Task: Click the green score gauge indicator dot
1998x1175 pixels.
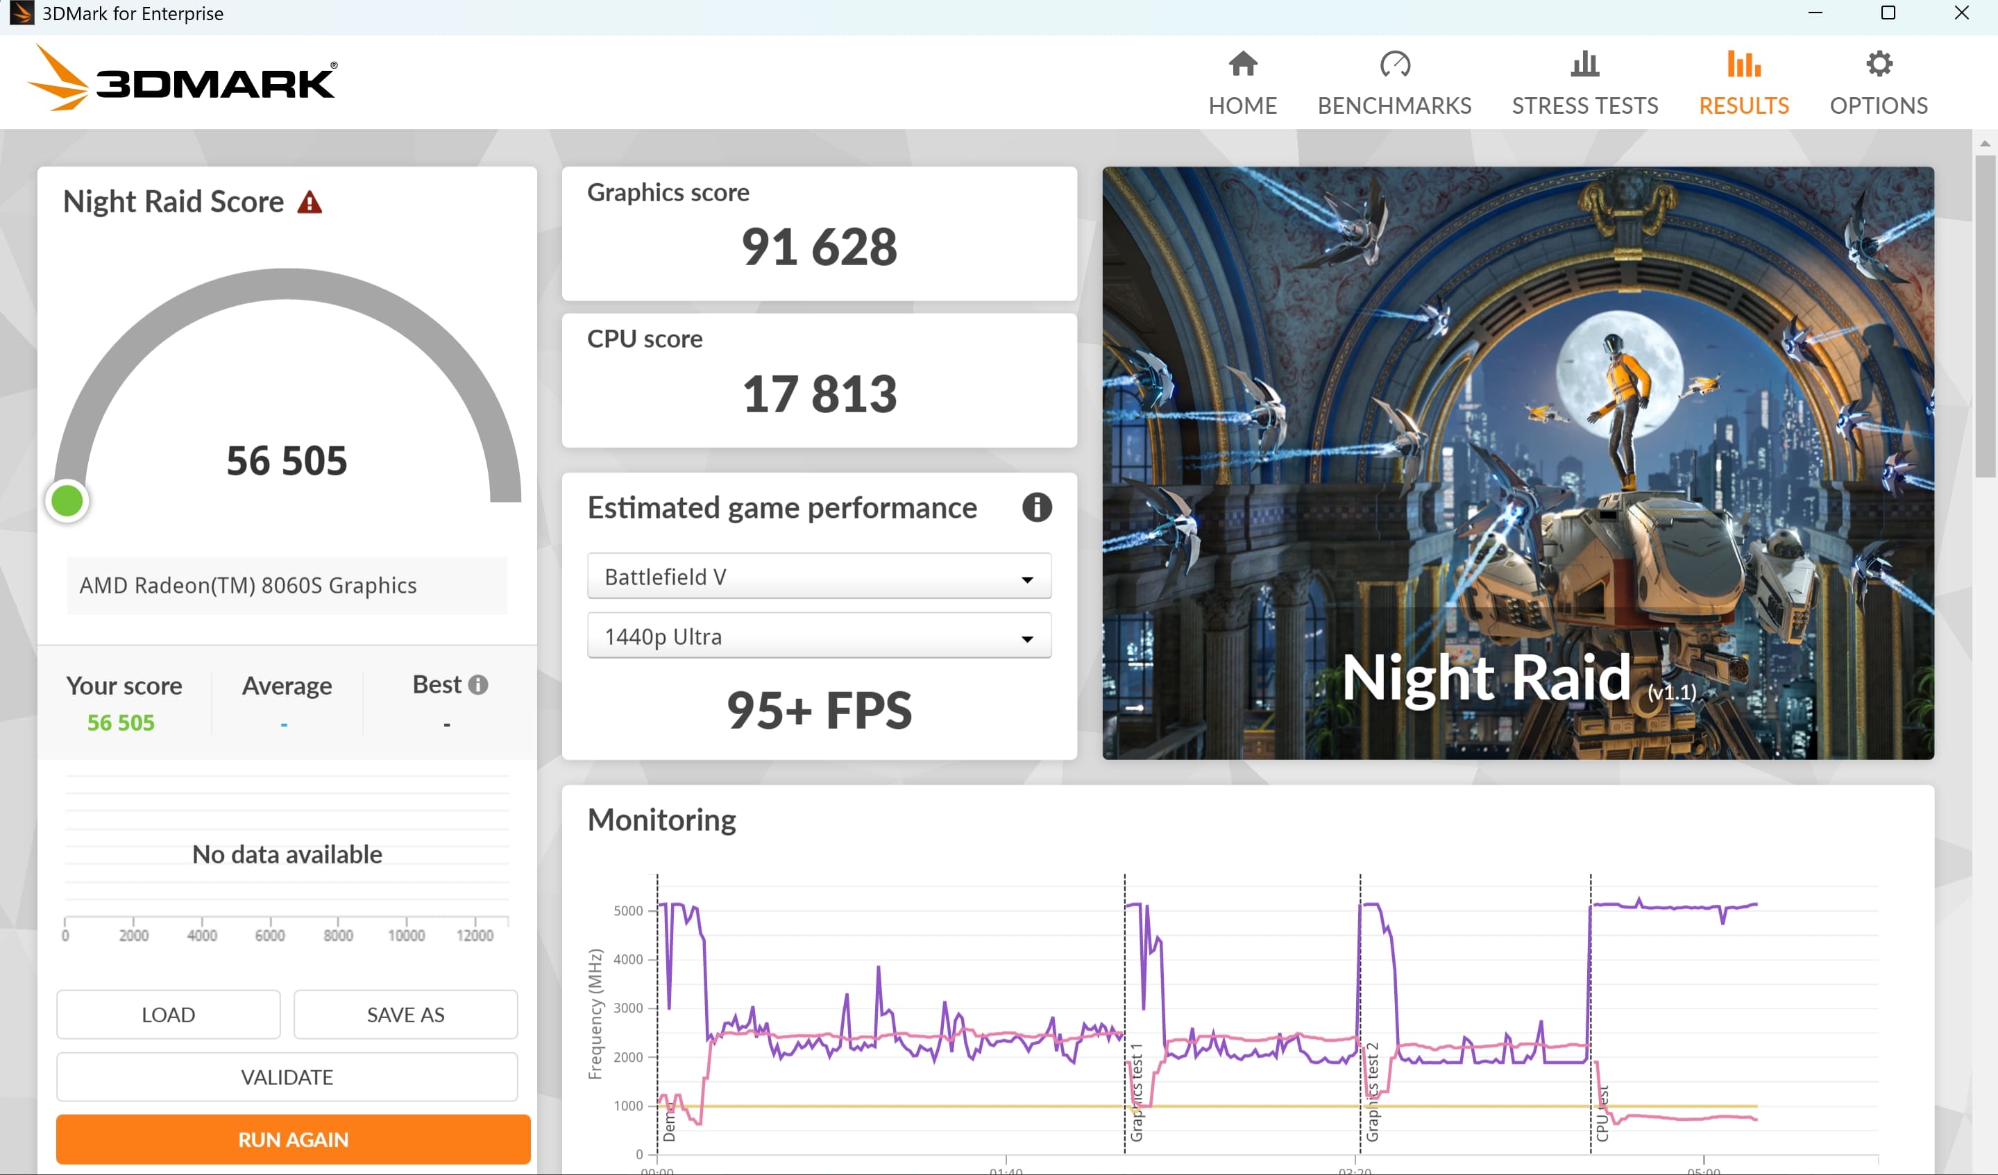Action: [67, 501]
